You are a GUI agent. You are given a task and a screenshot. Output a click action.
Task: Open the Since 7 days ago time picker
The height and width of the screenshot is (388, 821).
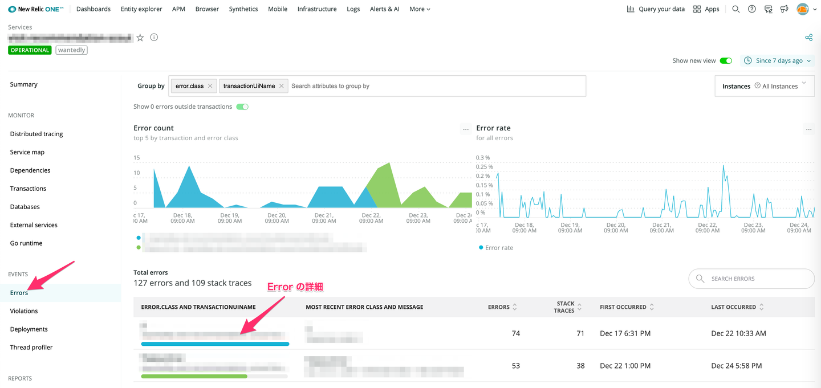(x=778, y=61)
